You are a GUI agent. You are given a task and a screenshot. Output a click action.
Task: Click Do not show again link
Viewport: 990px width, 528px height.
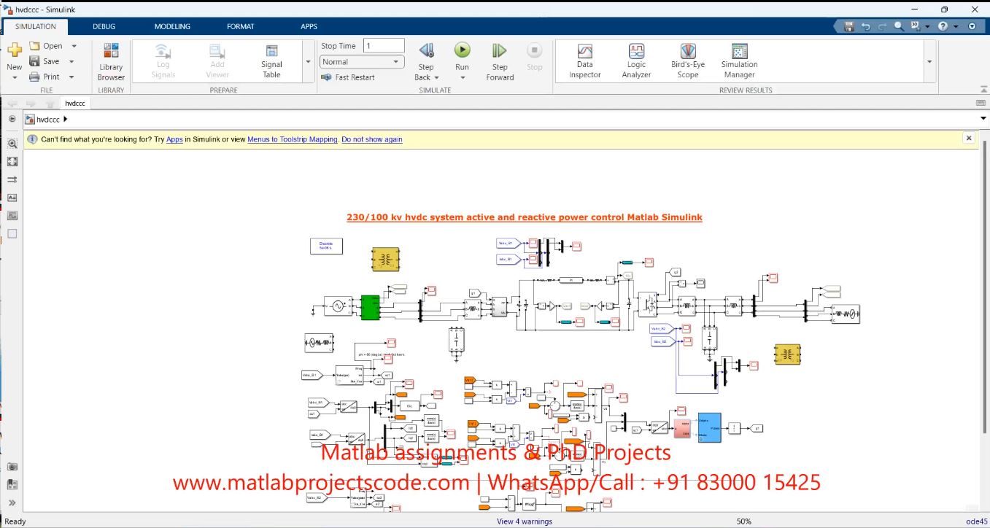point(371,139)
